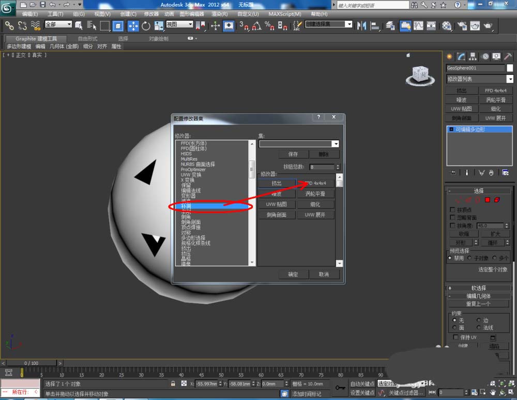Open the Utilities panel hammer icon
This screenshot has width=517, height=400.
pos(508,56)
